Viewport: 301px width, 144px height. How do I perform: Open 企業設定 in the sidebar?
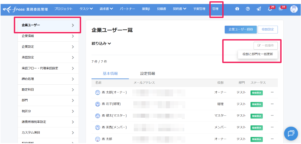tap(48, 47)
